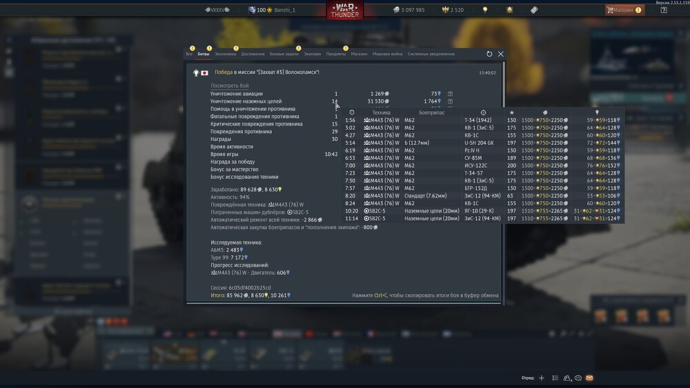Click the Стандарт (7.62мм) ammo cell
690x388 pixels.
426,195
